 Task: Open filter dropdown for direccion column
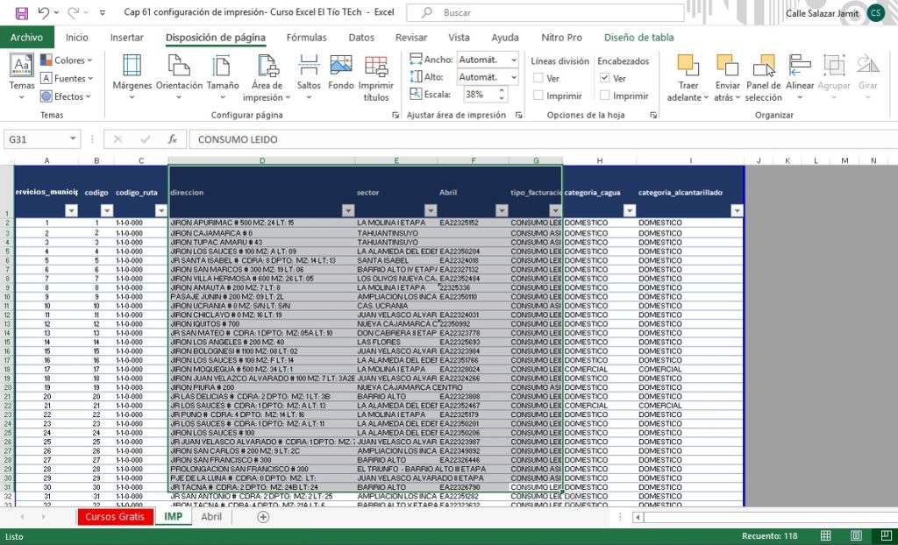coord(347,210)
